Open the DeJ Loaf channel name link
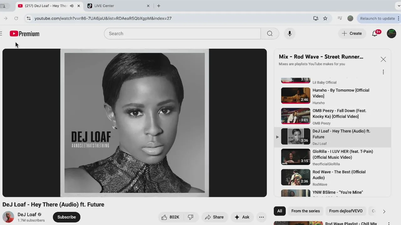 27,214
